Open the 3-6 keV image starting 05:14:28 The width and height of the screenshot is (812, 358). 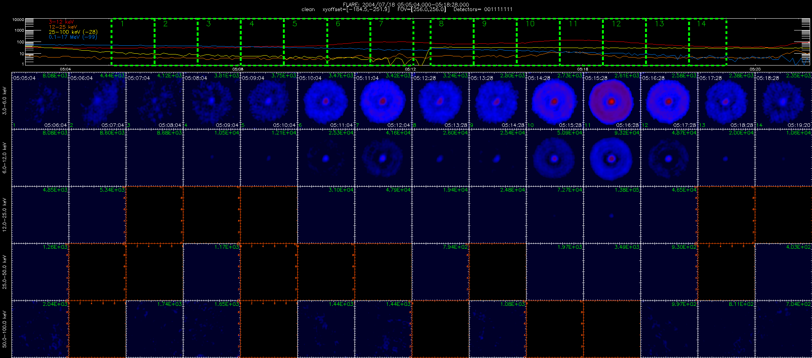[x=555, y=101]
